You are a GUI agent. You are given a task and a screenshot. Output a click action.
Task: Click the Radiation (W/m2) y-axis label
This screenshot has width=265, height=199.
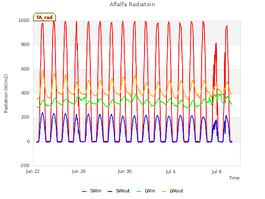[6, 94]
